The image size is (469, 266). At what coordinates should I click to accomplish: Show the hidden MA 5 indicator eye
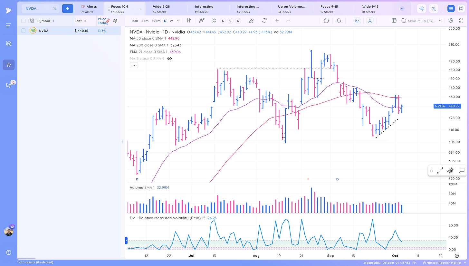[170, 59]
